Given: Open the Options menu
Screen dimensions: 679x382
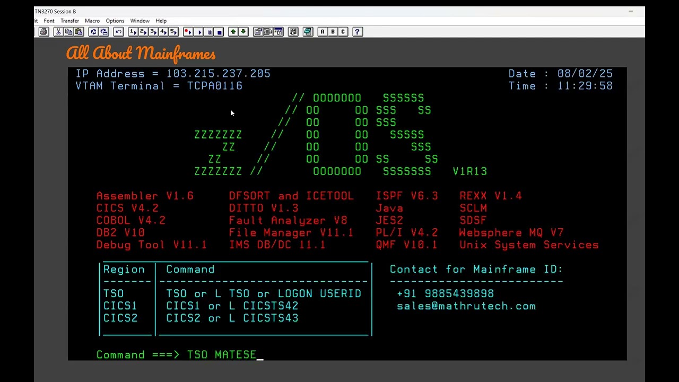Looking at the screenshot, I should pos(115,21).
